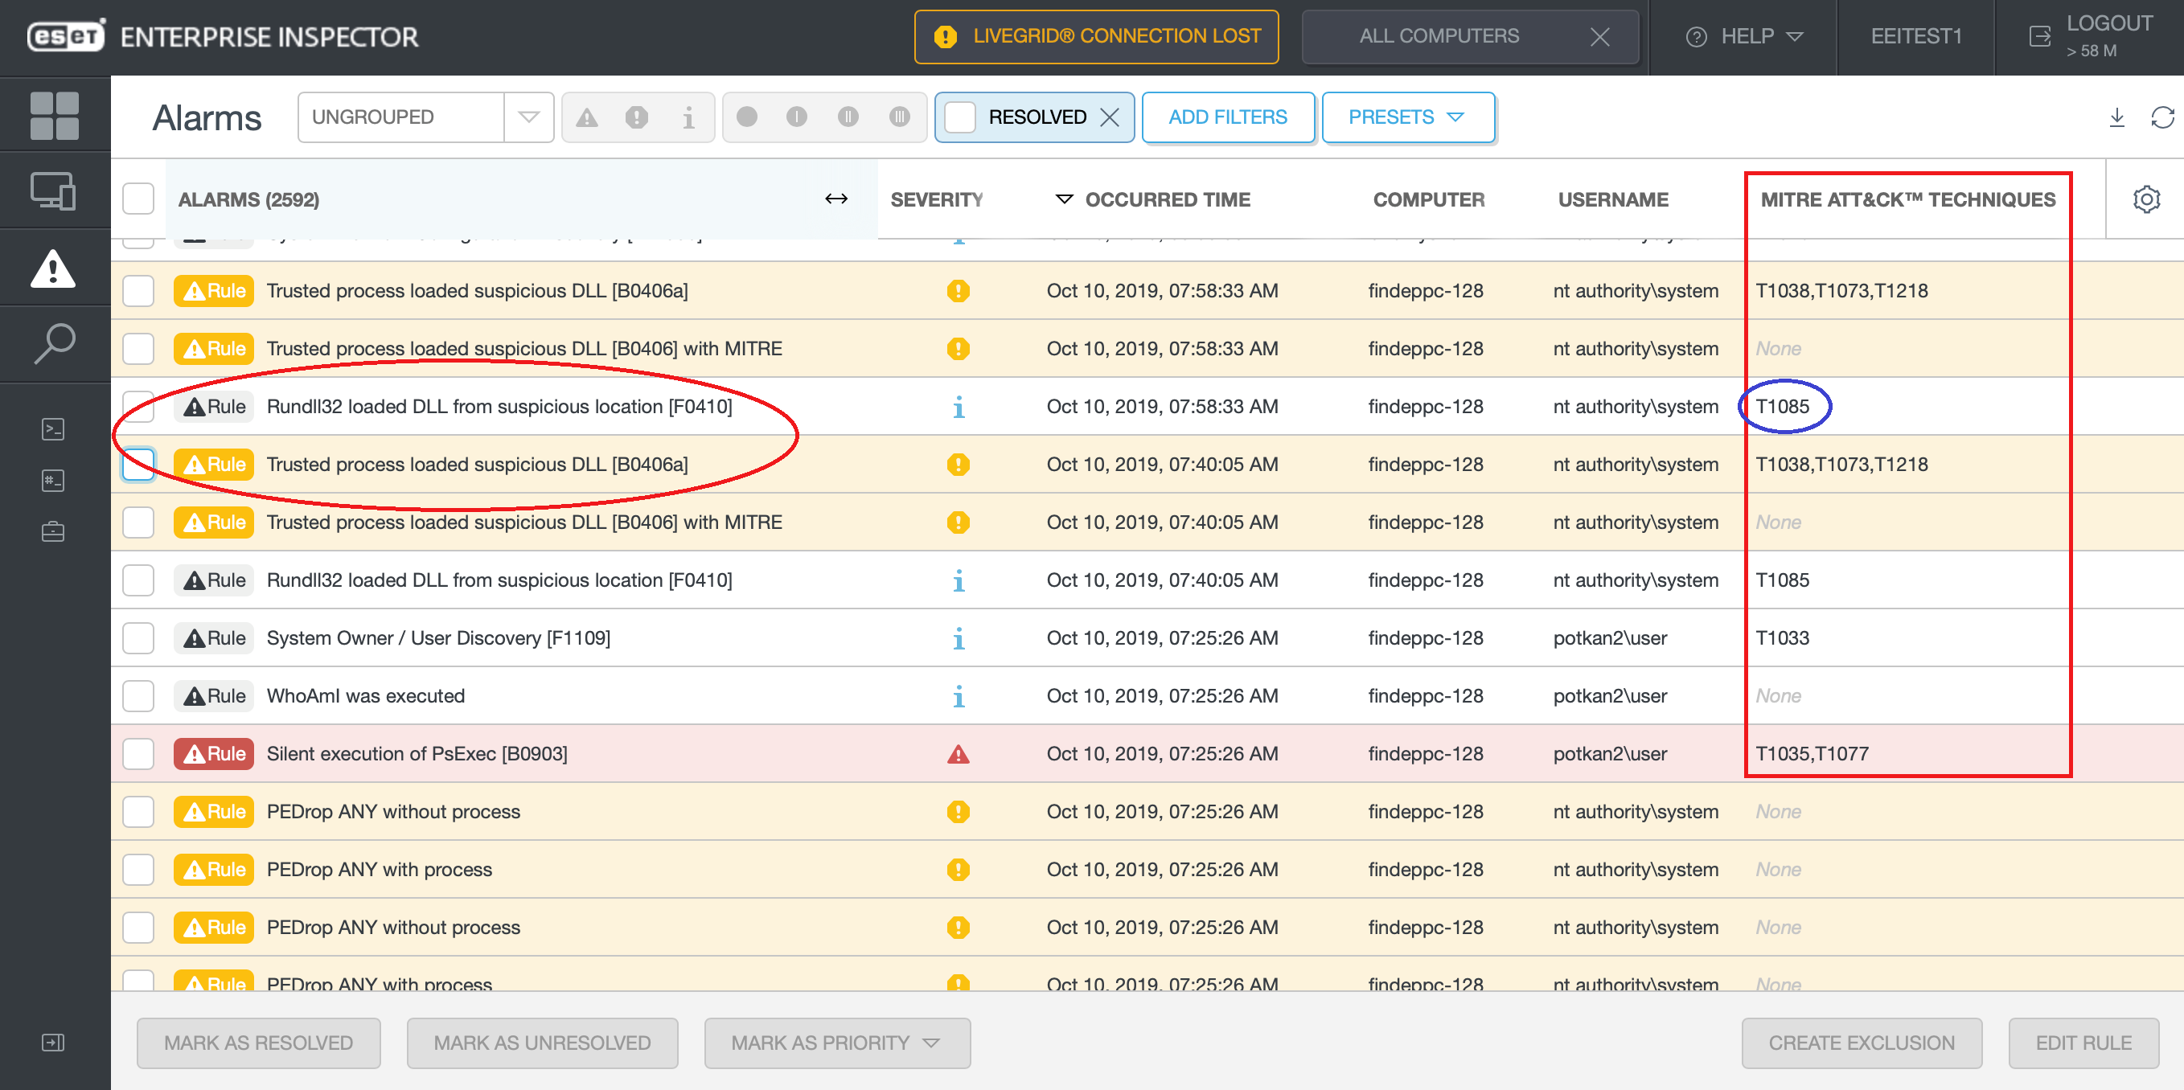Open the Dashboard view in the sidebar
Image resolution: width=2184 pixels, height=1090 pixels.
[54, 113]
